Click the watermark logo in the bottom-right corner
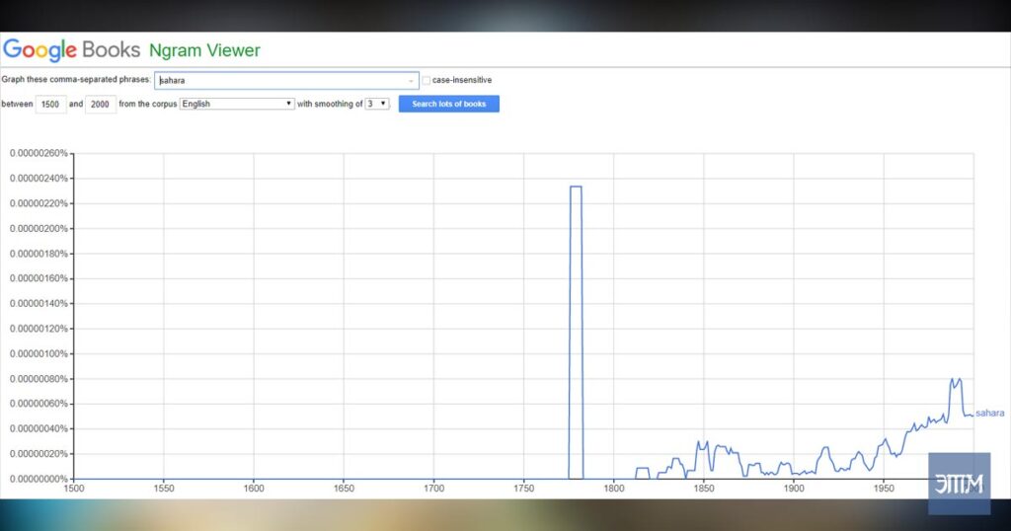Screen dimensions: 1011x531 pyautogui.click(x=960, y=484)
